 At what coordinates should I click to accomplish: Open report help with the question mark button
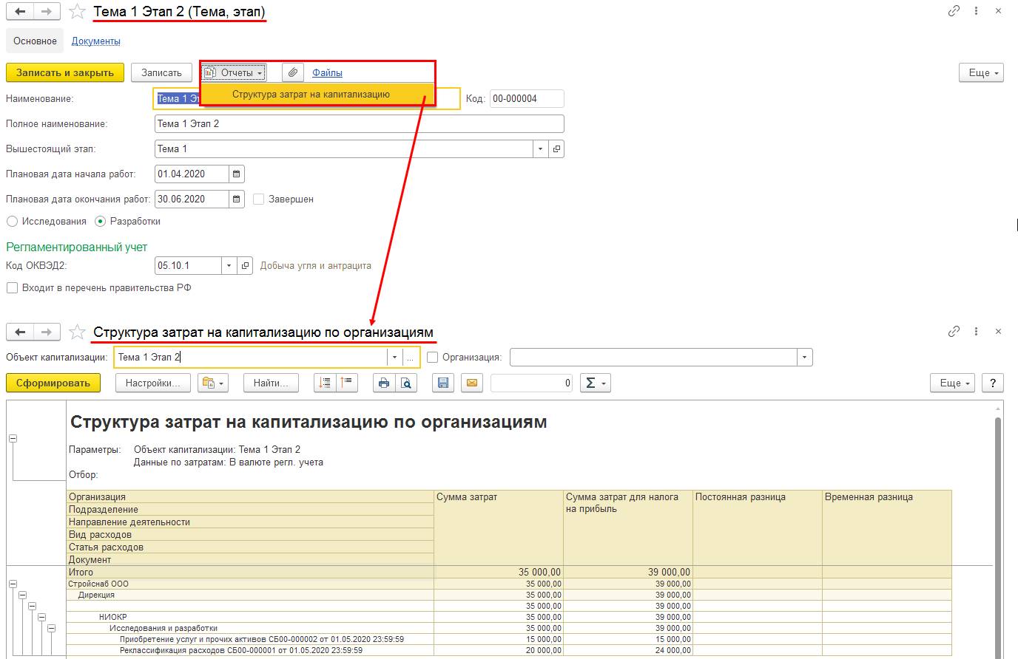992,383
